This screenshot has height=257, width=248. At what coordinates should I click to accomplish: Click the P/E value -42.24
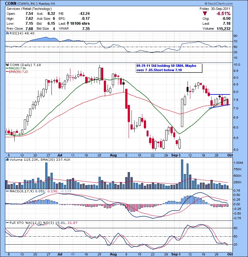(84, 14)
